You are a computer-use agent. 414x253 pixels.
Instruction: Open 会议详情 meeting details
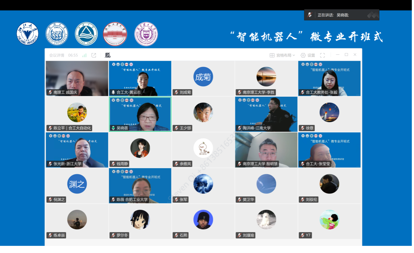click(x=57, y=55)
